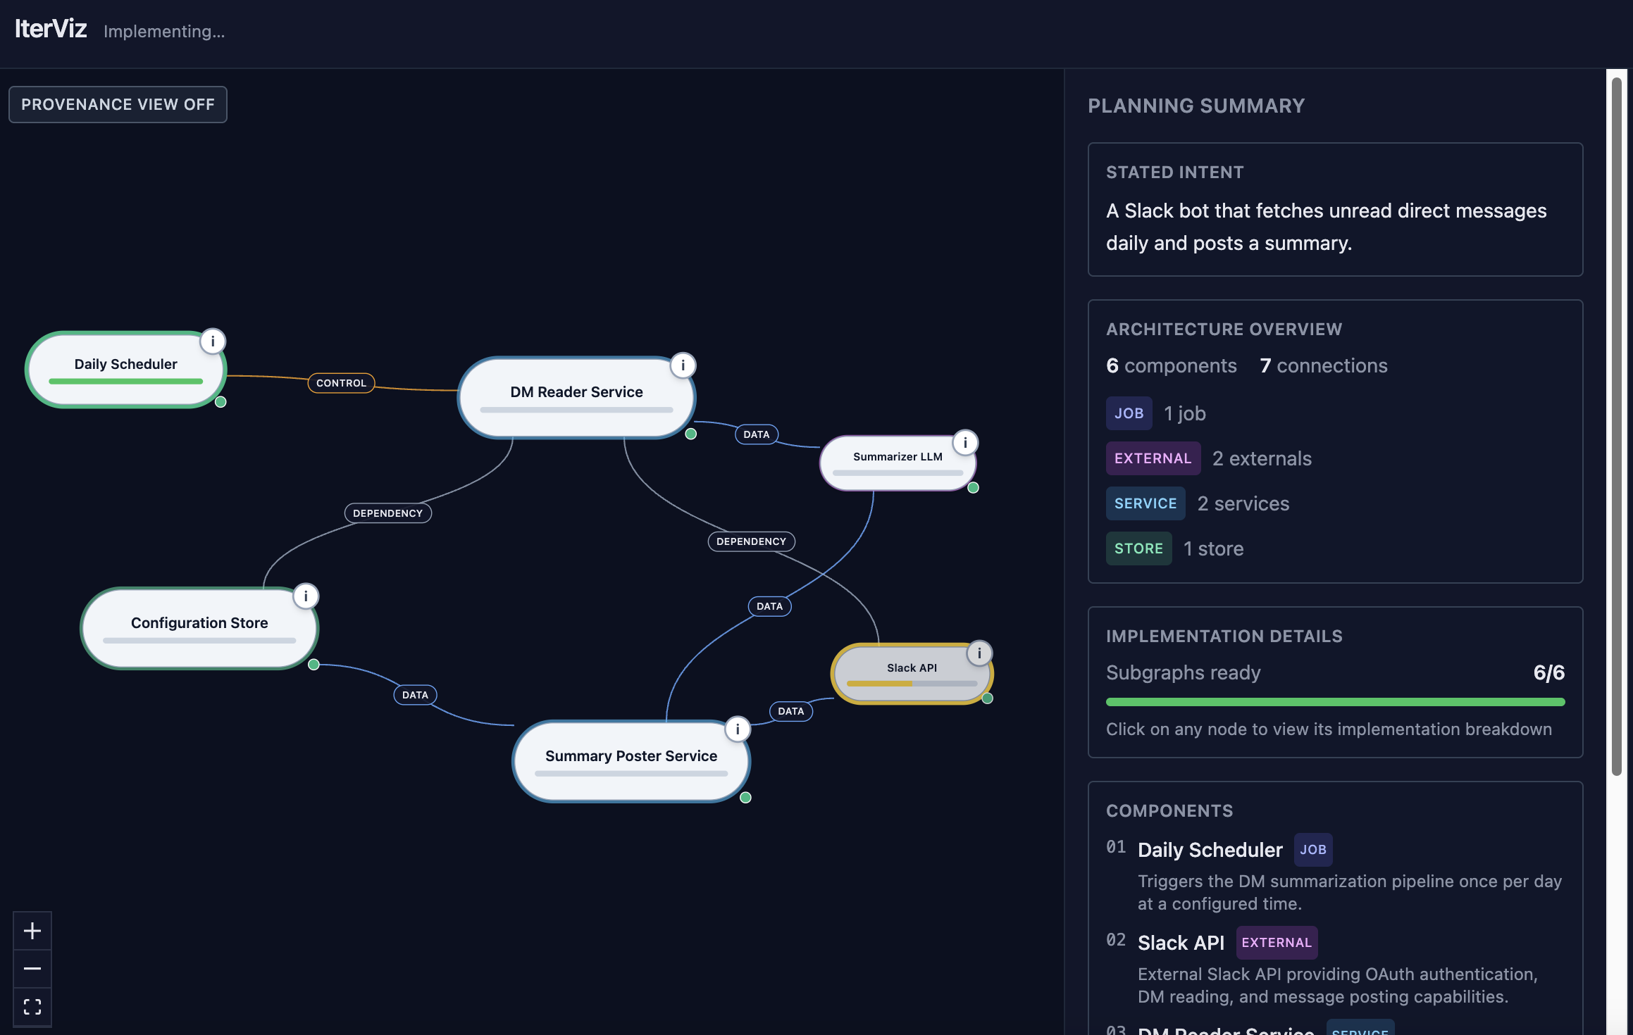Screen dimensions: 1633x1035
Task: Click Summarizer LLM node info icon
Action: click(964, 443)
